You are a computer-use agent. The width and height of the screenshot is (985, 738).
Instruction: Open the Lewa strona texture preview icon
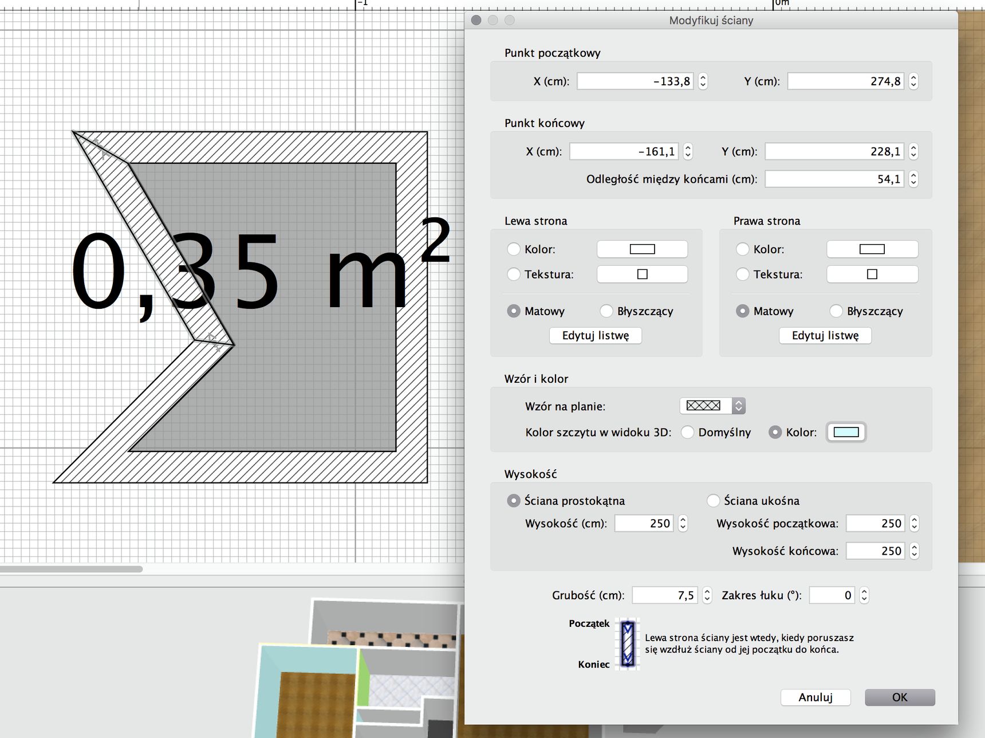[642, 274]
